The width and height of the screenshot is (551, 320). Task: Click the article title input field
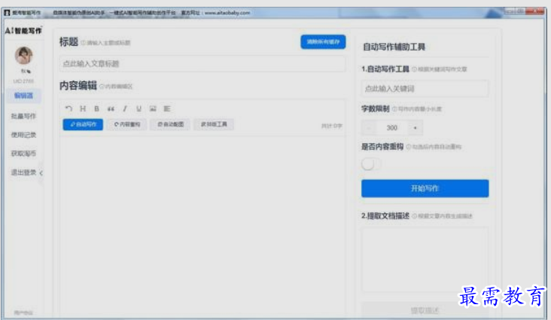202,64
